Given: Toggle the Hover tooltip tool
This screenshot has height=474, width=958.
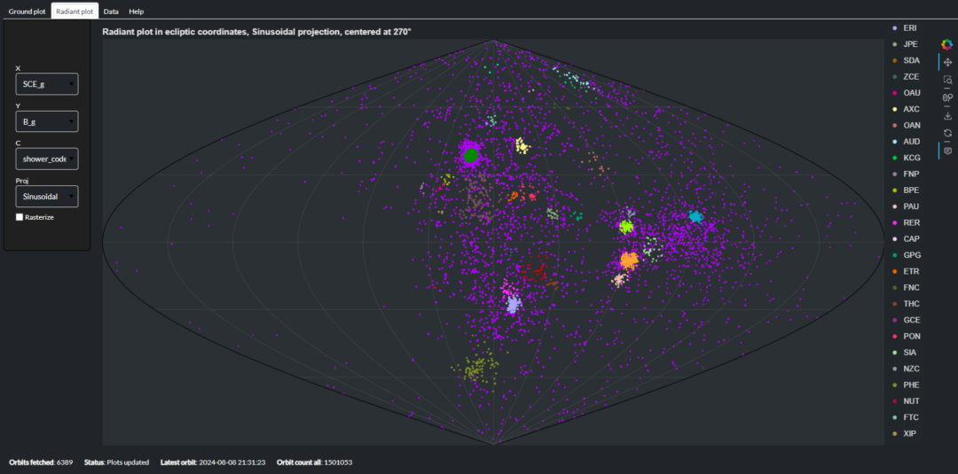Looking at the screenshot, I should coord(947,151).
